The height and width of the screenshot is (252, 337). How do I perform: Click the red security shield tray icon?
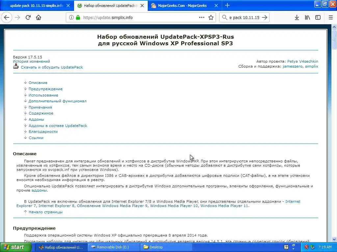point(306,247)
